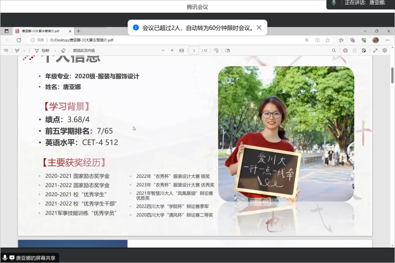
Task: Click the rotate page icon
Action: (216, 51)
